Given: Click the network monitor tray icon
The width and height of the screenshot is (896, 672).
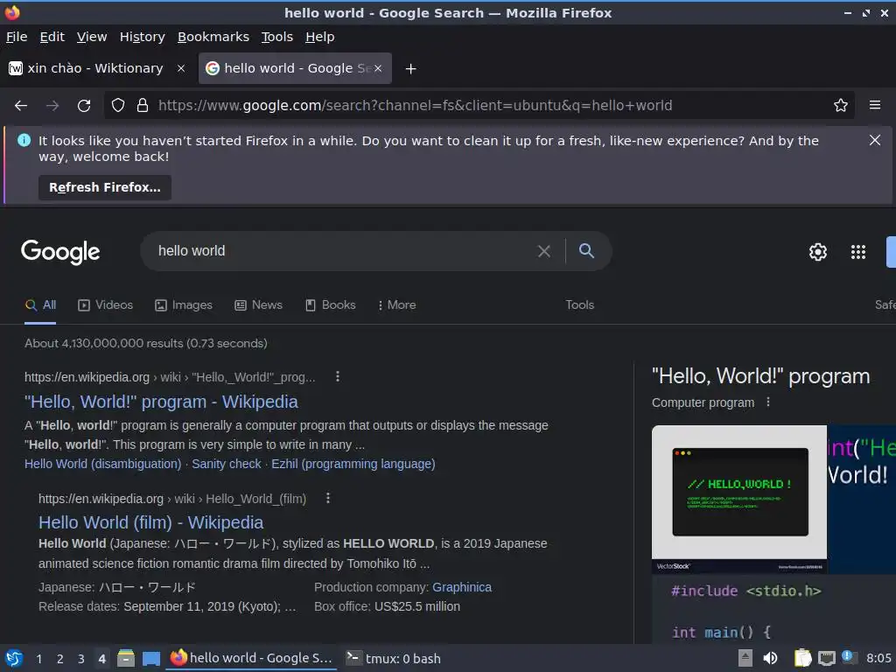Looking at the screenshot, I should point(826,658).
